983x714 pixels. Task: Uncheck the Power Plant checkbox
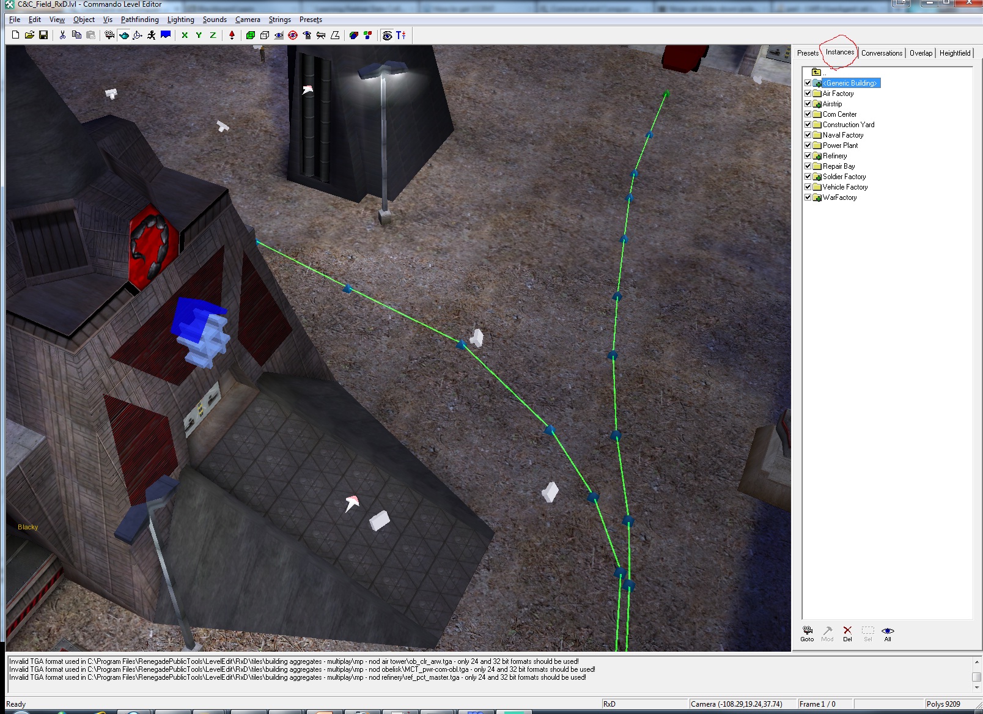pyautogui.click(x=808, y=145)
